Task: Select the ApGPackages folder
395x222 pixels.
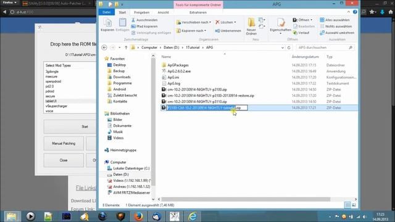Action: (x=178, y=65)
